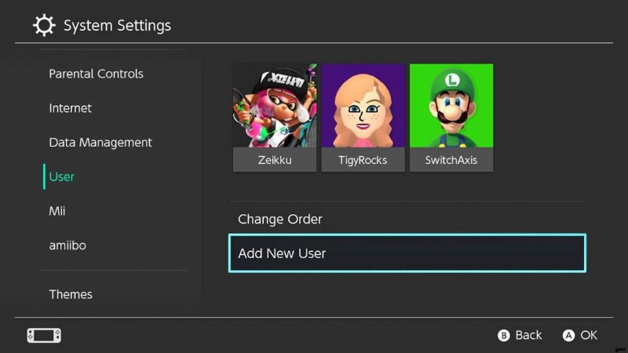Image resolution: width=628 pixels, height=353 pixels.
Task: Click the Zeikku username label
Action: pos(275,160)
